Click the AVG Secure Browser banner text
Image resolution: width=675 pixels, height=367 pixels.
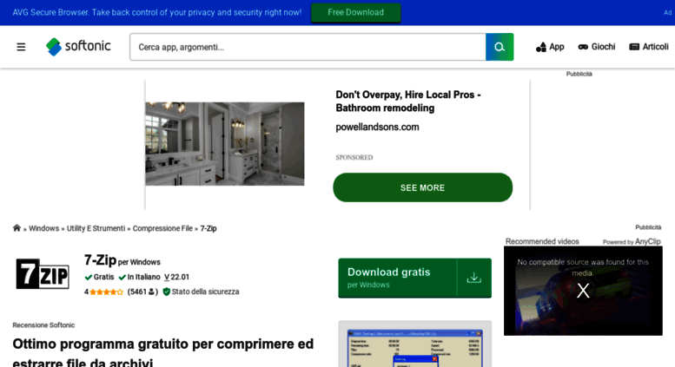[x=156, y=12]
